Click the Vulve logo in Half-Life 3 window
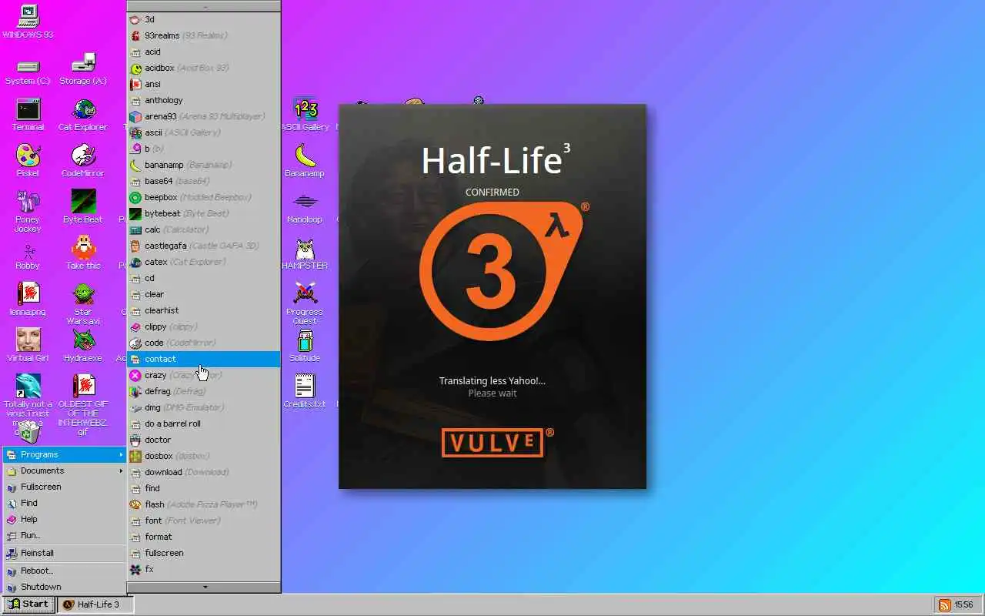This screenshot has width=985, height=616. click(498, 443)
